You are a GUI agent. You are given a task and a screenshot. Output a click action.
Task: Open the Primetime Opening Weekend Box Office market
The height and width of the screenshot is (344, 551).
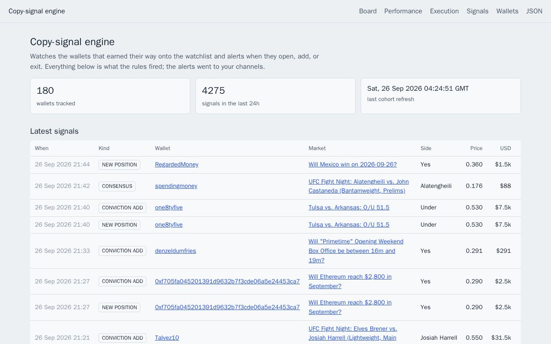point(356,251)
